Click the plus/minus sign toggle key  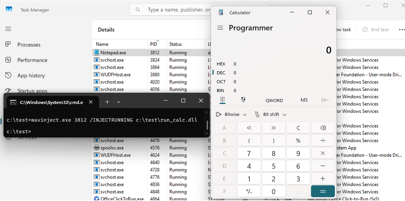pyautogui.click(x=249, y=192)
